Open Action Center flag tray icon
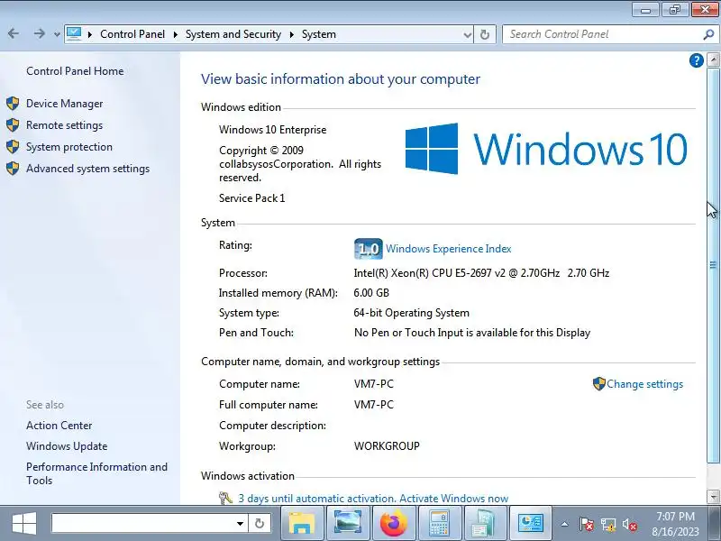This screenshot has height=541, width=721. pos(587,524)
